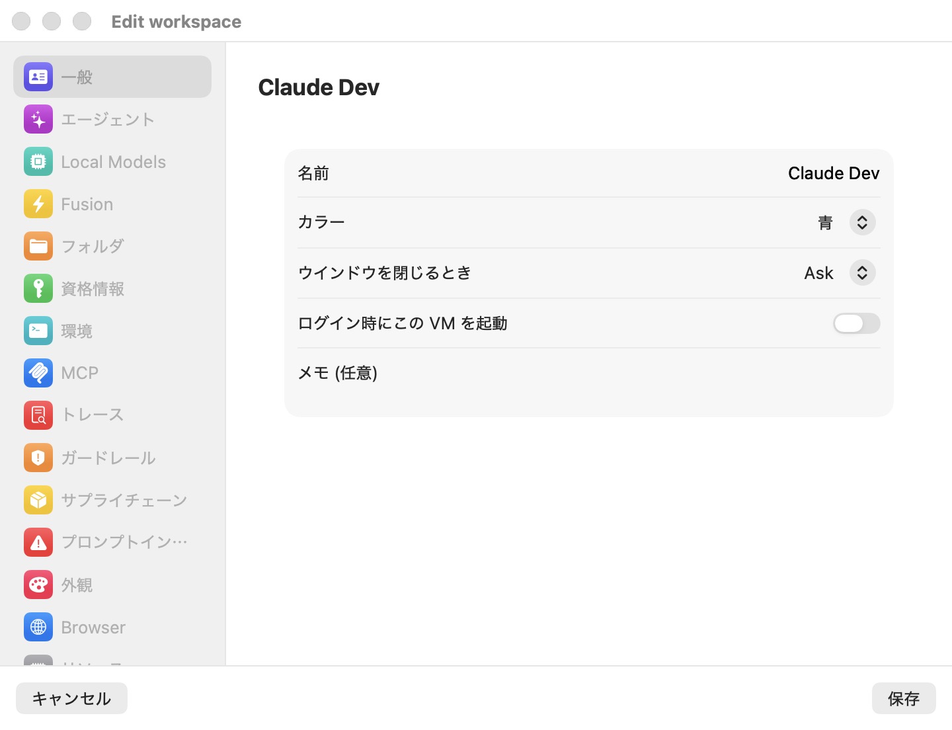Switch to the Browser section
Screen dimensions: 952x730
[x=112, y=628]
